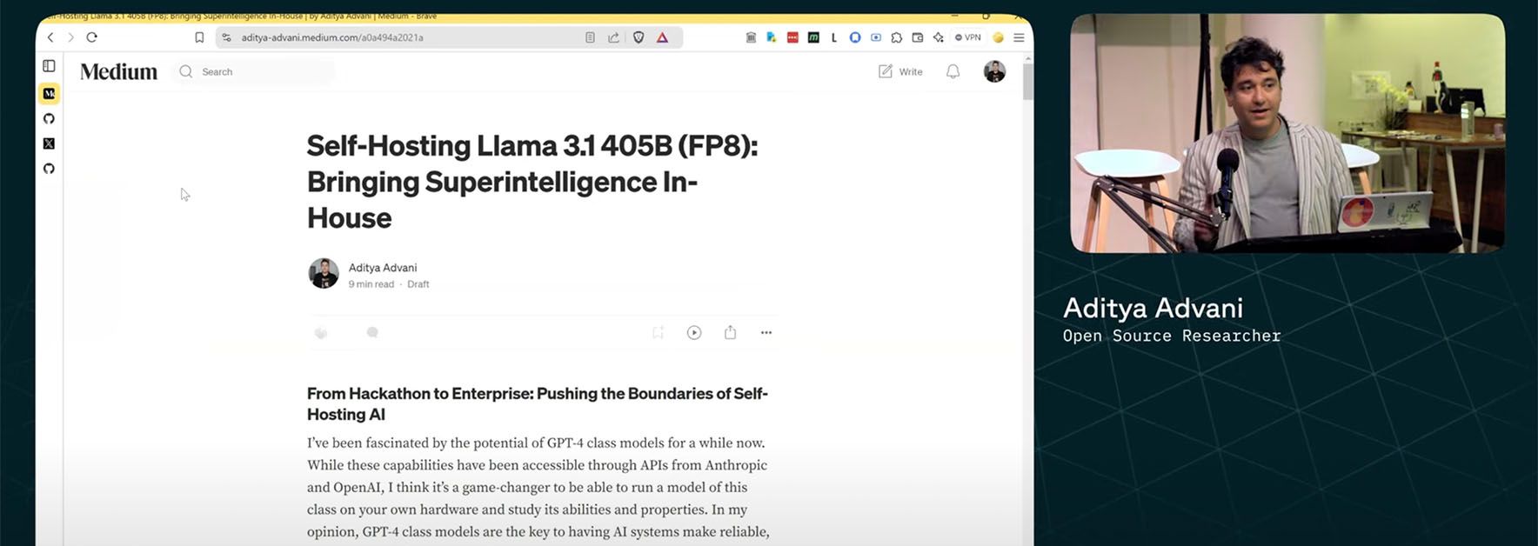Click the author's profile photo
Viewport: 1538px width, 546px height.
point(324,273)
